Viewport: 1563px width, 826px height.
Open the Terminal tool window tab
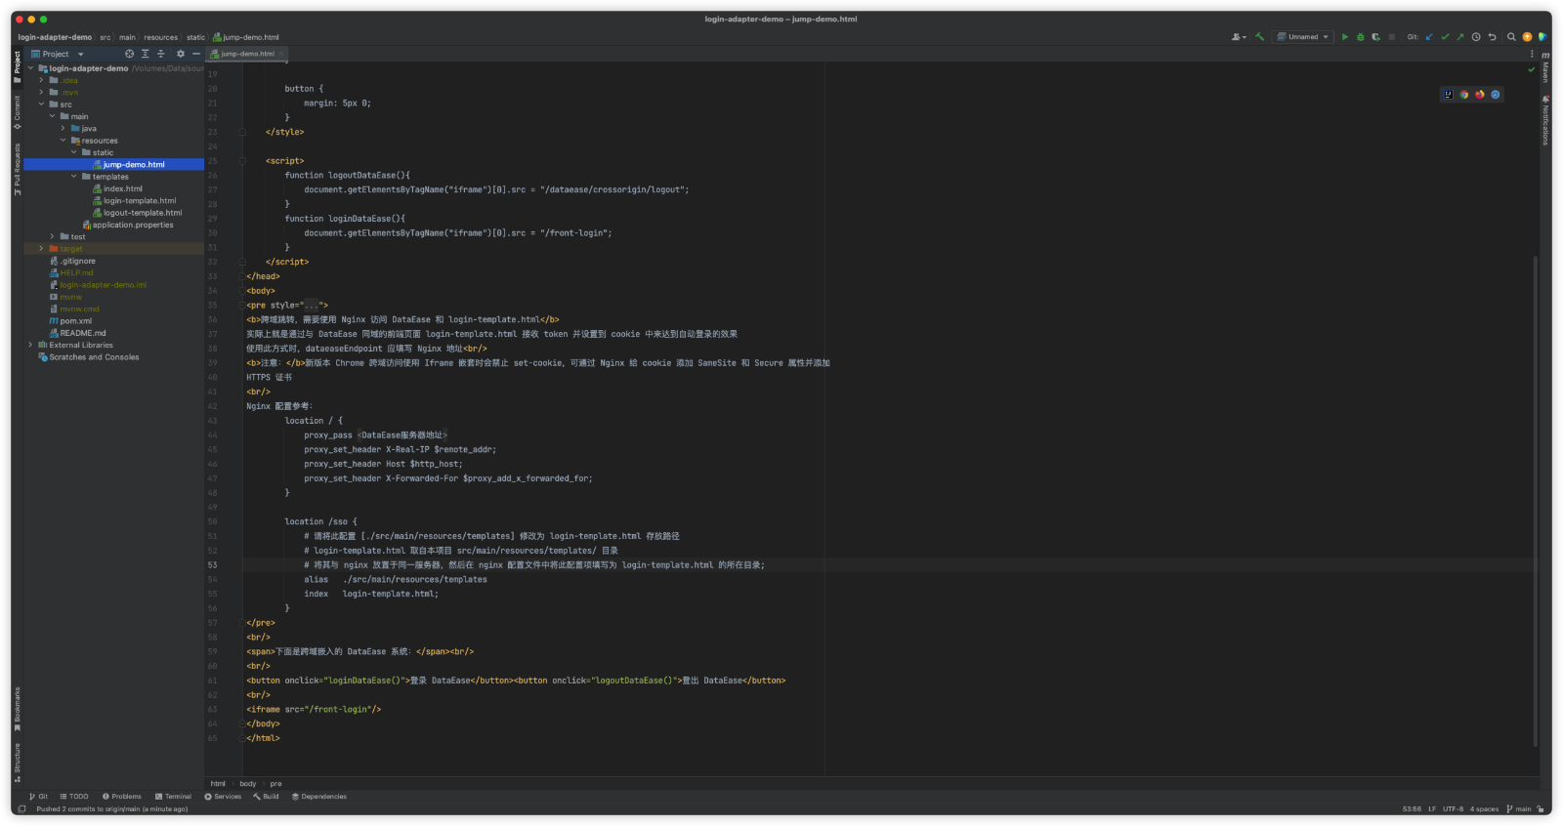(173, 797)
